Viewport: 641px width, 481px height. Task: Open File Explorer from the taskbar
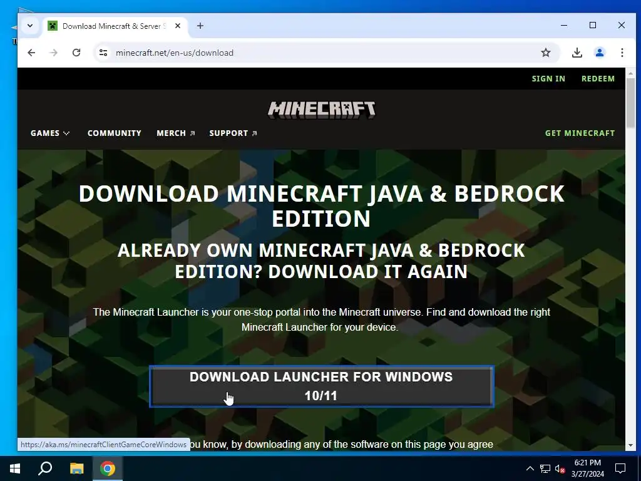tap(76, 468)
